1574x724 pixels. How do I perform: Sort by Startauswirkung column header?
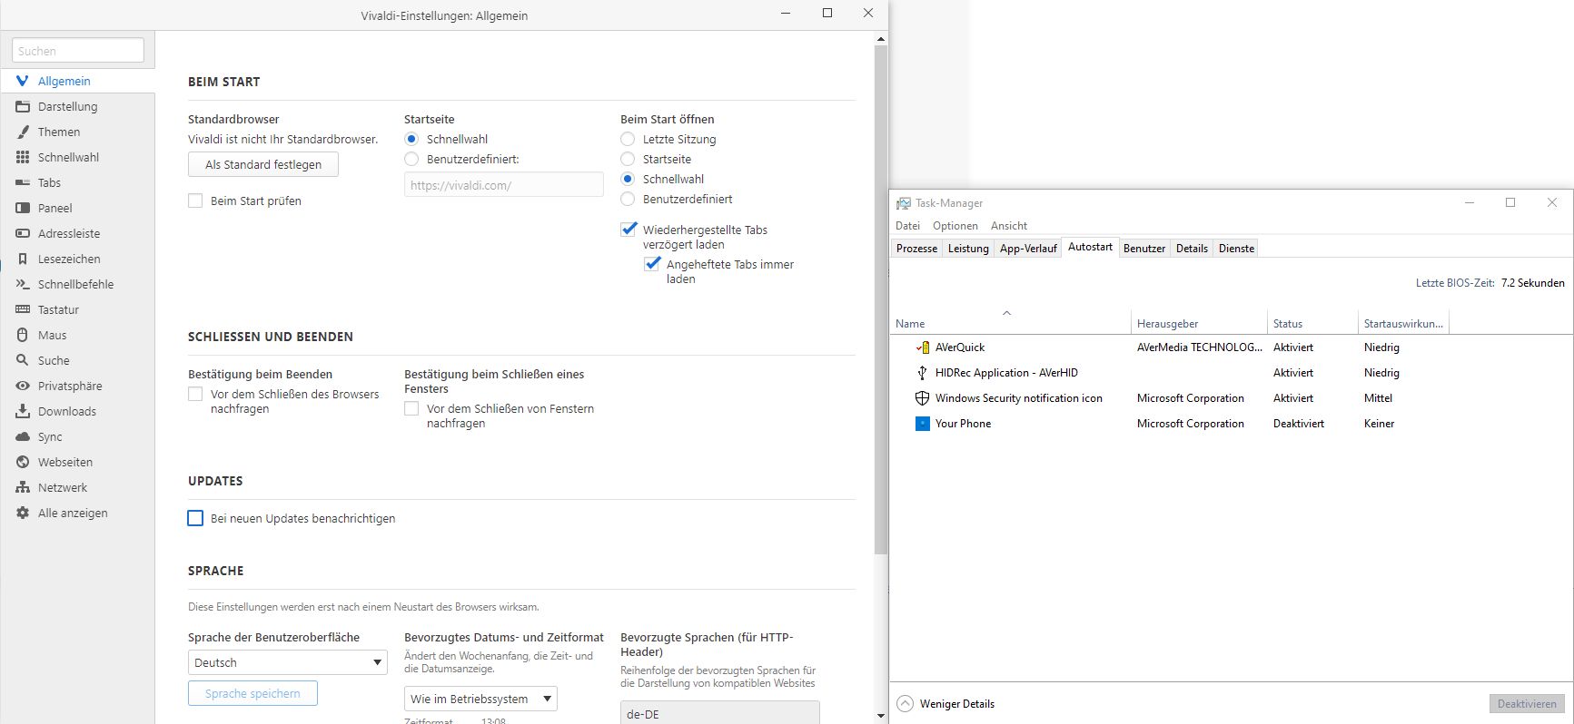point(1403,323)
